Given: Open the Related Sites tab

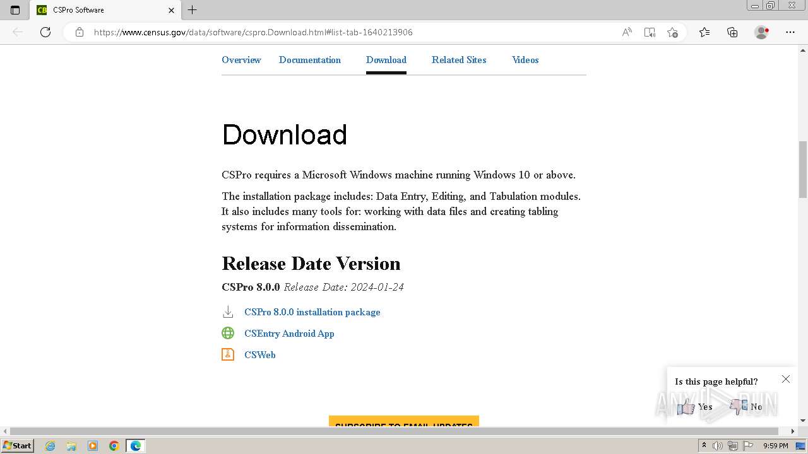Looking at the screenshot, I should pyautogui.click(x=459, y=60).
